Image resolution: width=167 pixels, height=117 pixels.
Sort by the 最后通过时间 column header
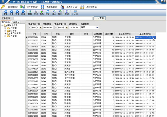point(145,34)
